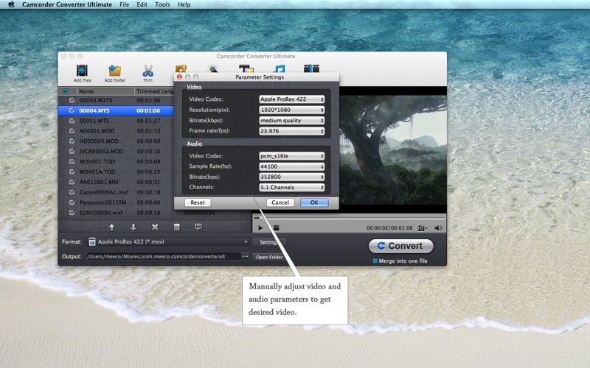Open the audio codec pcm_s16le dropdown
Image resolution: width=590 pixels, height=368 pixels.
[291, 156]
